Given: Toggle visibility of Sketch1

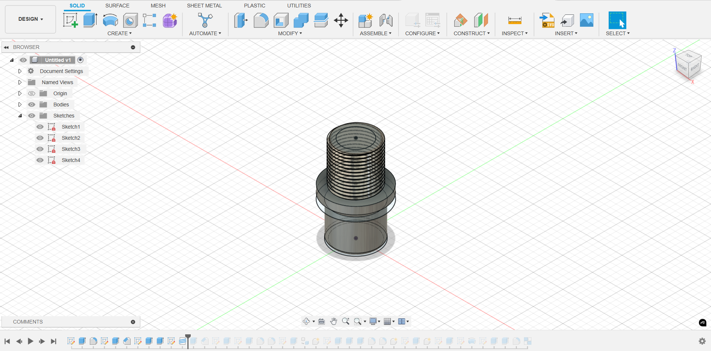Looking at the screenshot, I should point(40,127).
